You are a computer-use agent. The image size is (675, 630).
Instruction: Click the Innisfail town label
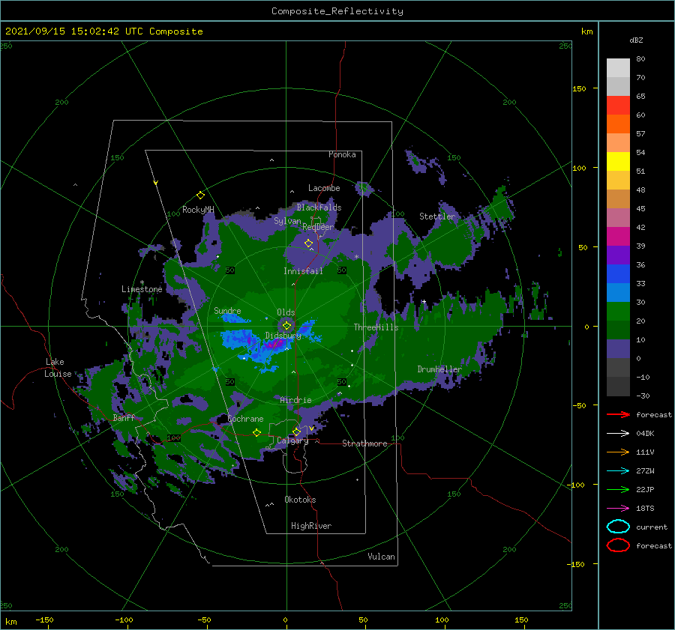coord(303,271)
